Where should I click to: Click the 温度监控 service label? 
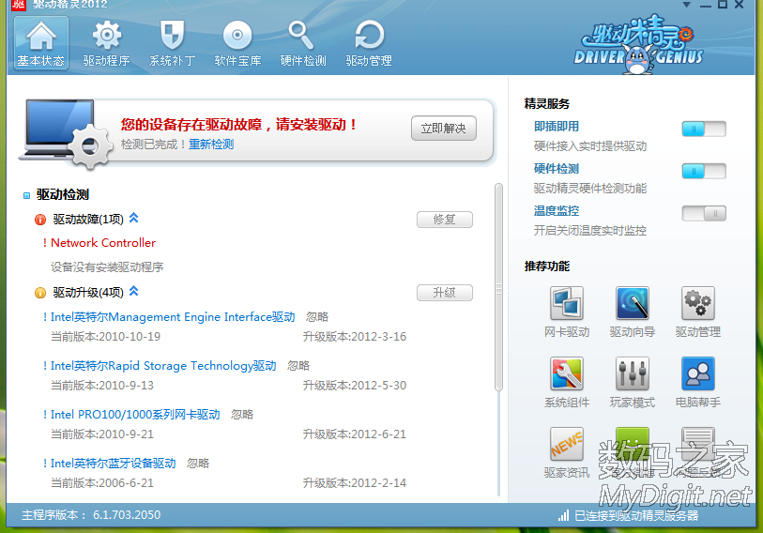coord(557,211)
